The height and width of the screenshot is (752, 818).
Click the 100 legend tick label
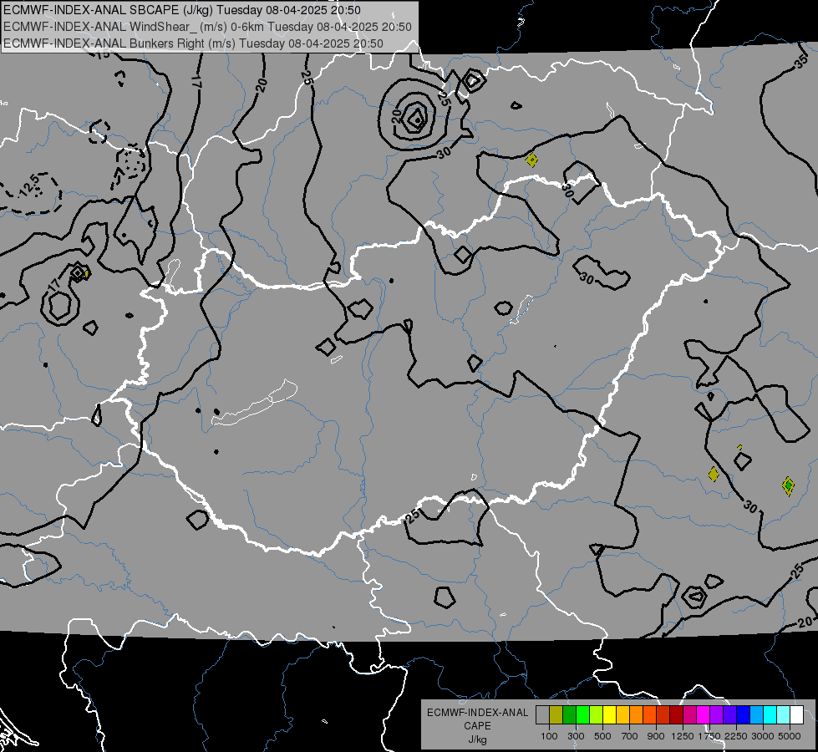point(549,736)
